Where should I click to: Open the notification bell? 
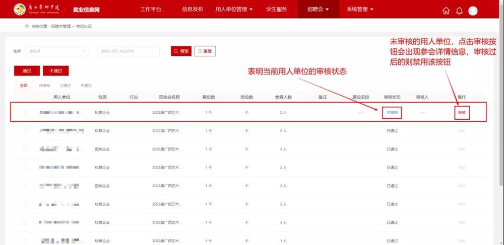pos(459,11)
